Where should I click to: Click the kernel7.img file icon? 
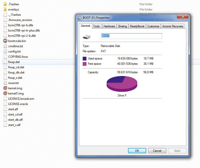5,93
